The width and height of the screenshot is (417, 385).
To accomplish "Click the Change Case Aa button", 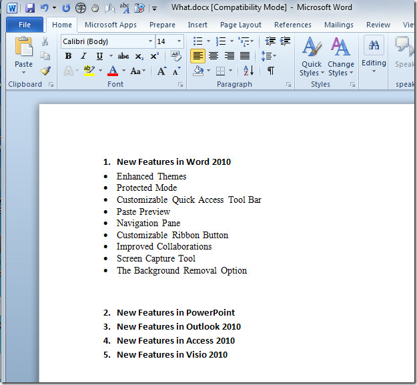I will tap(138, 71).
